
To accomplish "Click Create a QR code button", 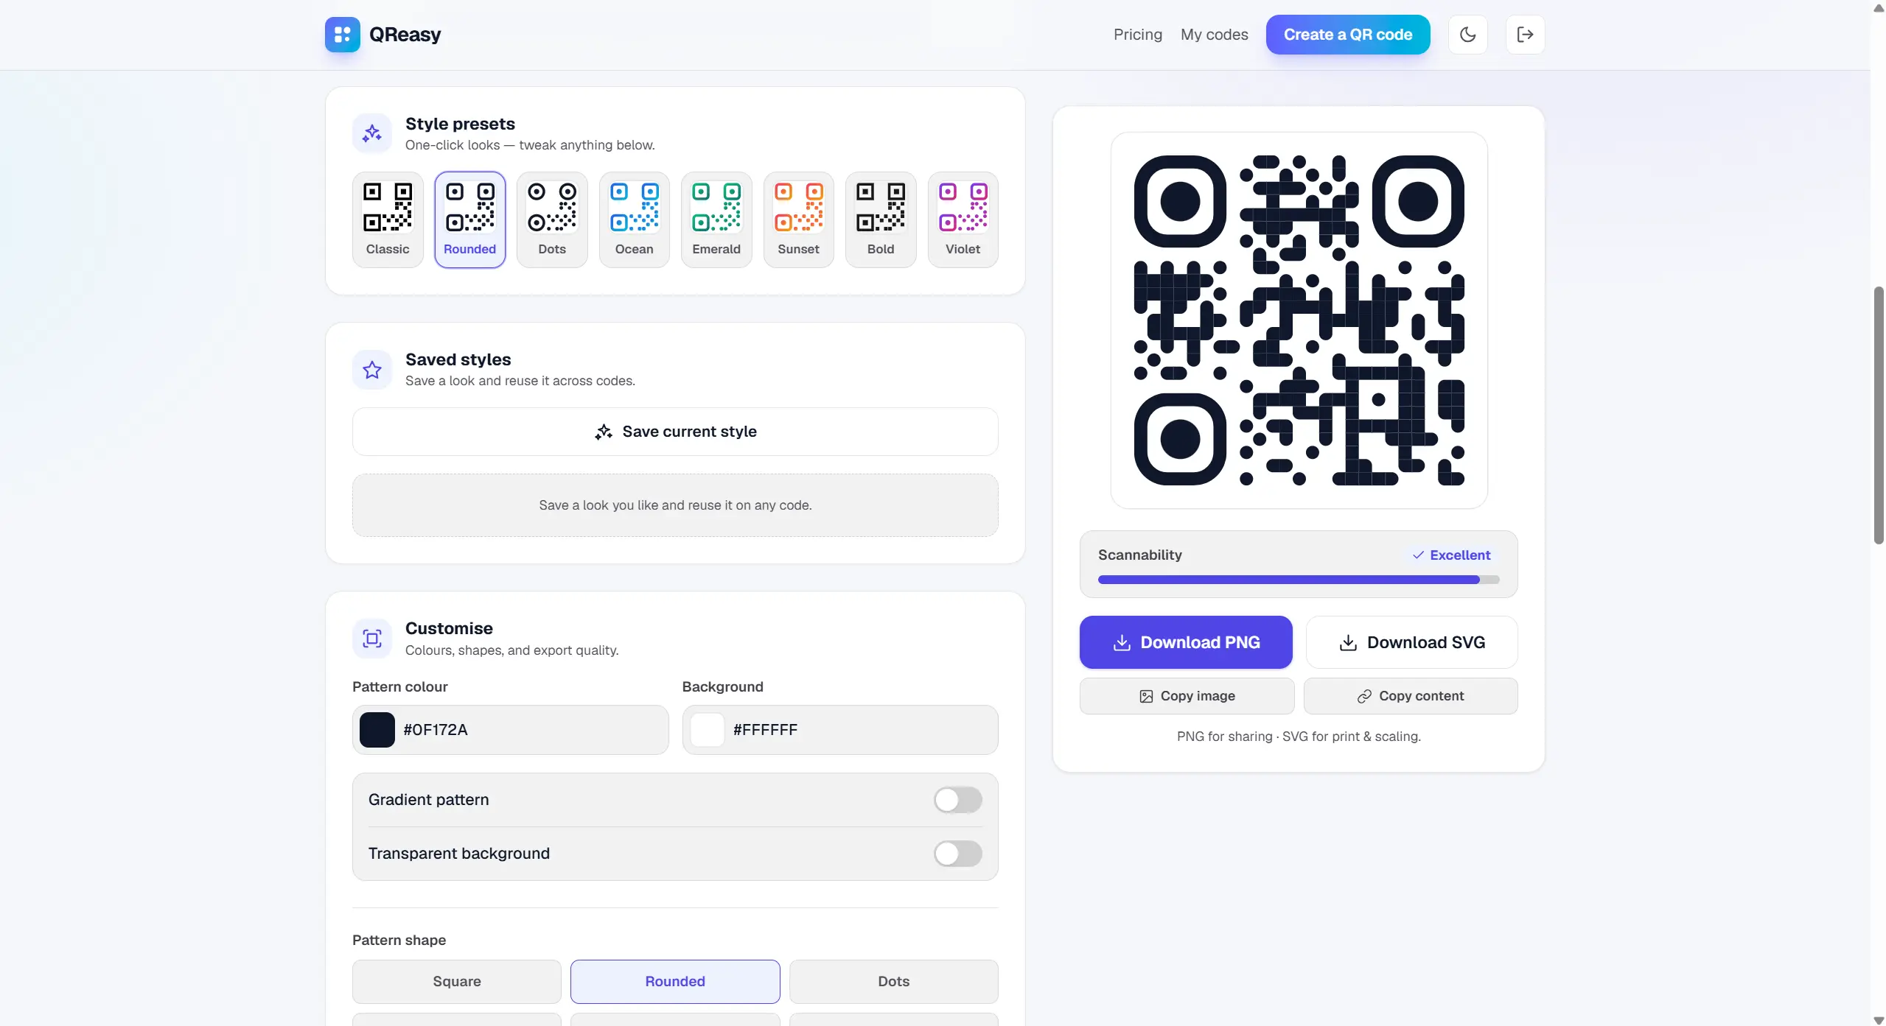I will click(x=1348, y=35).
